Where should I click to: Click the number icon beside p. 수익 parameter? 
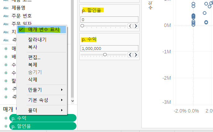(x=6, y=118)
